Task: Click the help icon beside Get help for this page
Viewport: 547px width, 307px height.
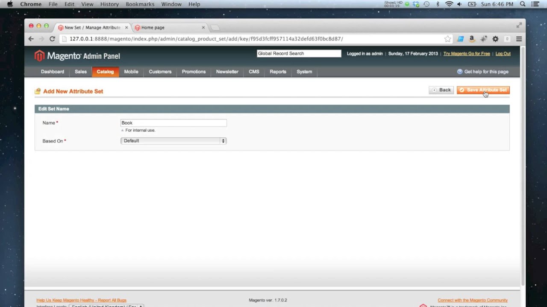Action: click(x=460, y=72)
